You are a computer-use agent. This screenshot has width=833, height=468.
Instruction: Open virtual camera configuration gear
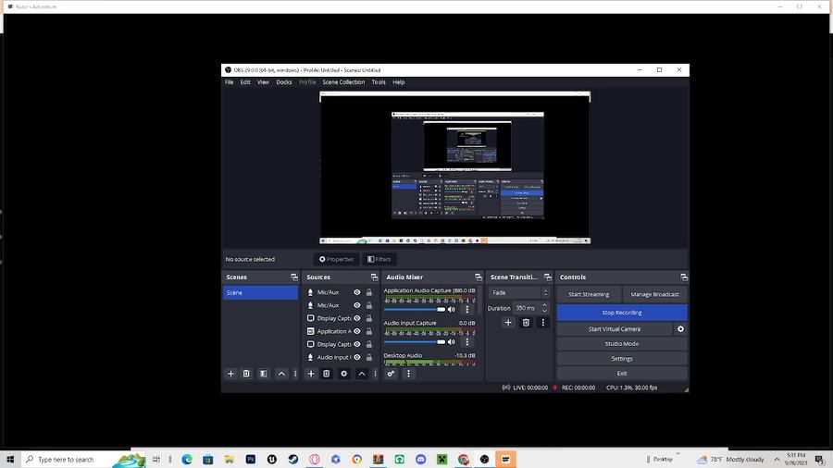680,329
